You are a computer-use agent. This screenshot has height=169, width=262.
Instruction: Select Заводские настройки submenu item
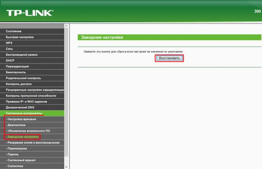32,137
